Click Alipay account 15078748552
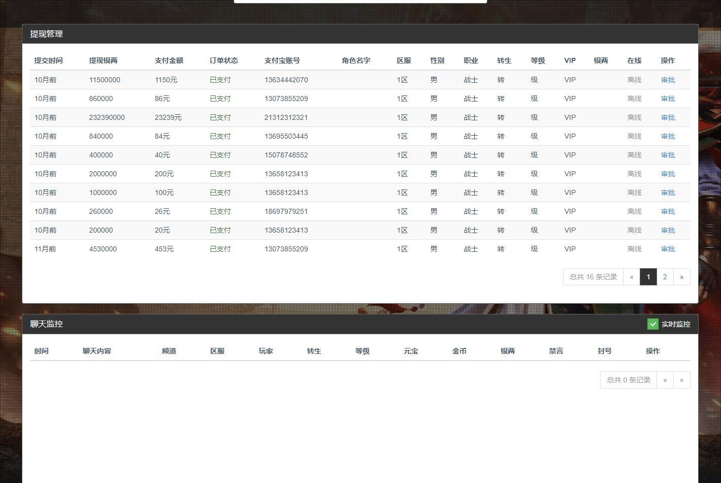This screenshot has width=721, height=483. [286, 155]
